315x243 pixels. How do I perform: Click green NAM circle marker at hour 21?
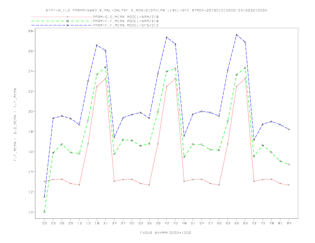pos(105,67)
